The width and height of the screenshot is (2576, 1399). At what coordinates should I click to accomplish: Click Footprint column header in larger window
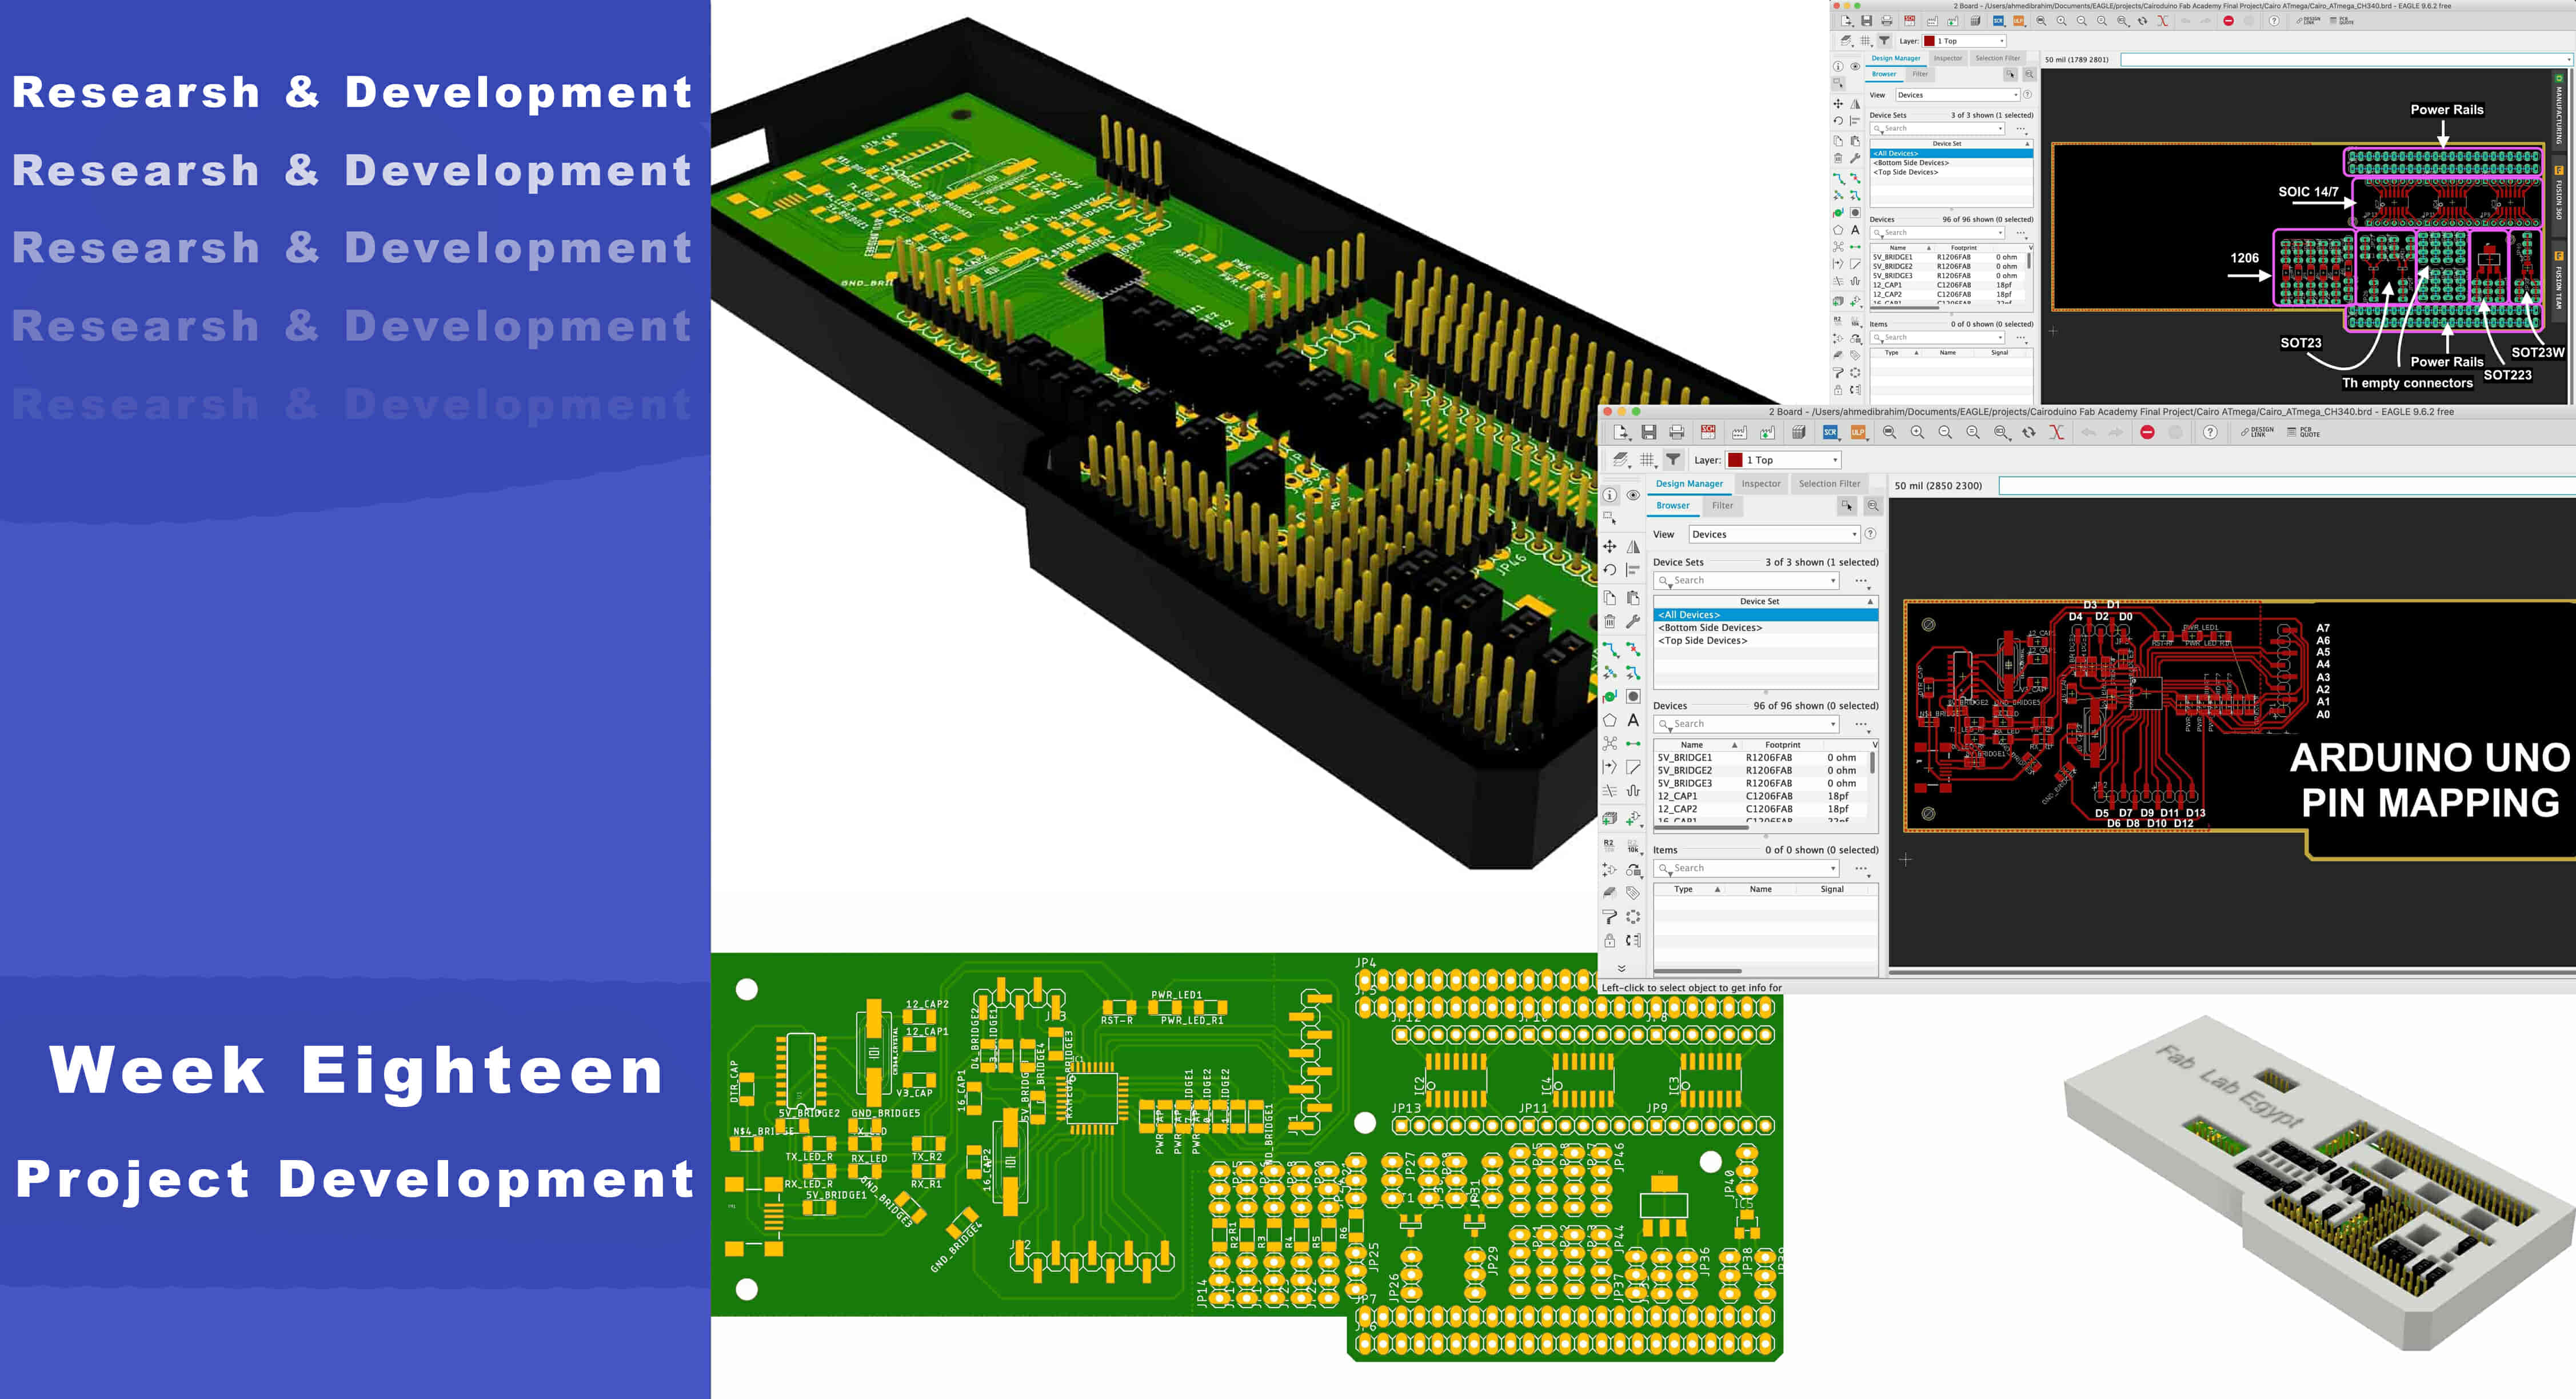pyautogui.click(x=1782, y=745)
